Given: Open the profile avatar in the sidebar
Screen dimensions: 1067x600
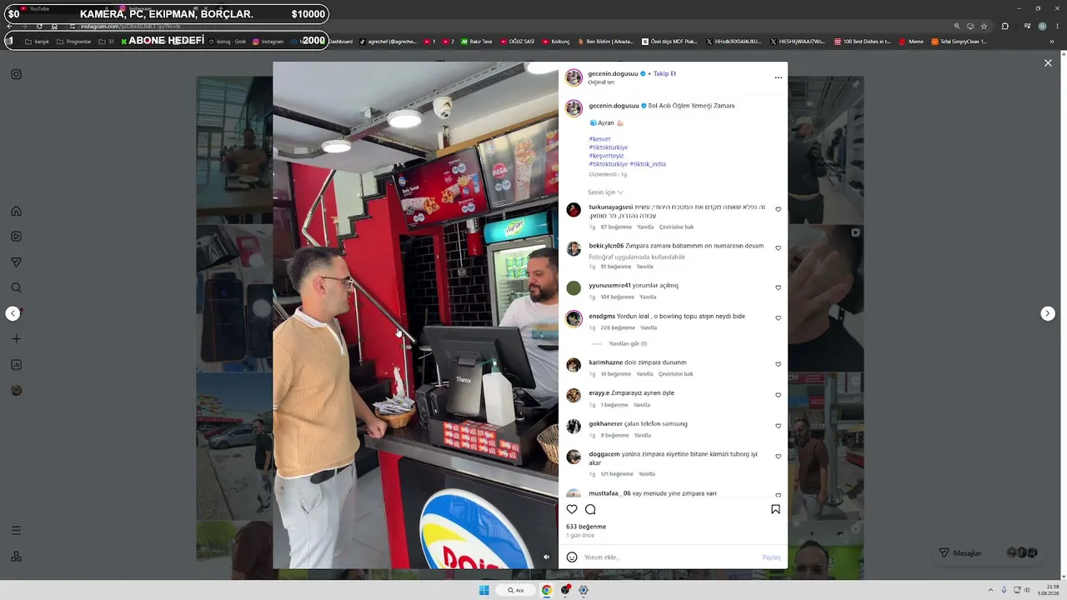Looking at the screenshot, I should tap(16, 390).
